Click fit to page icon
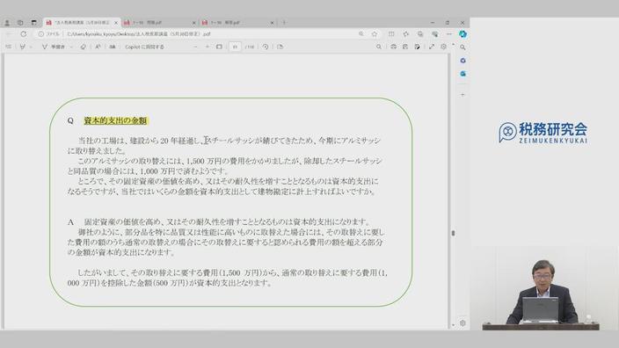This screenshot has height=348, width=619. point(219,47)
